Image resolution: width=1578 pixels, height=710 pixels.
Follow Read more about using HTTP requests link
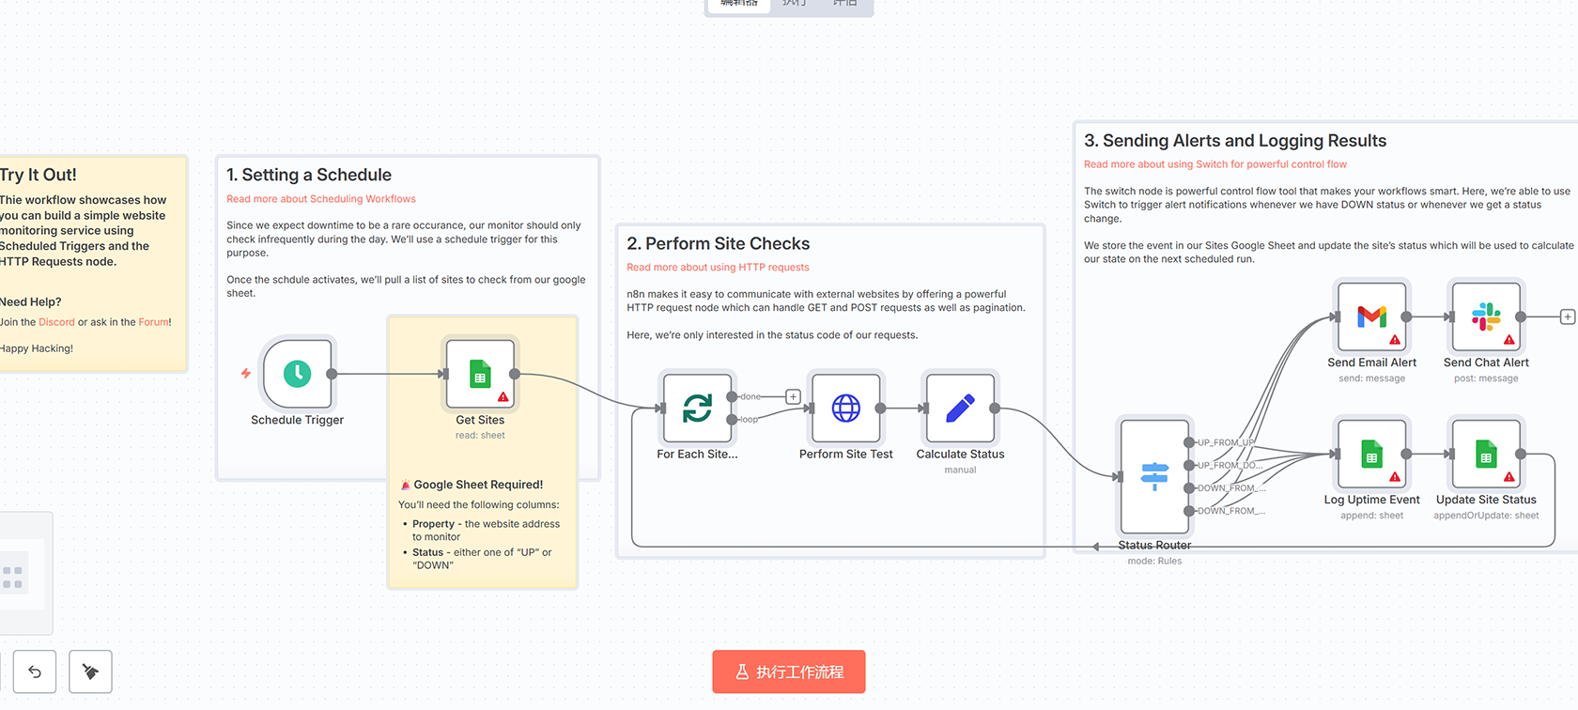(x=718, y=268)
